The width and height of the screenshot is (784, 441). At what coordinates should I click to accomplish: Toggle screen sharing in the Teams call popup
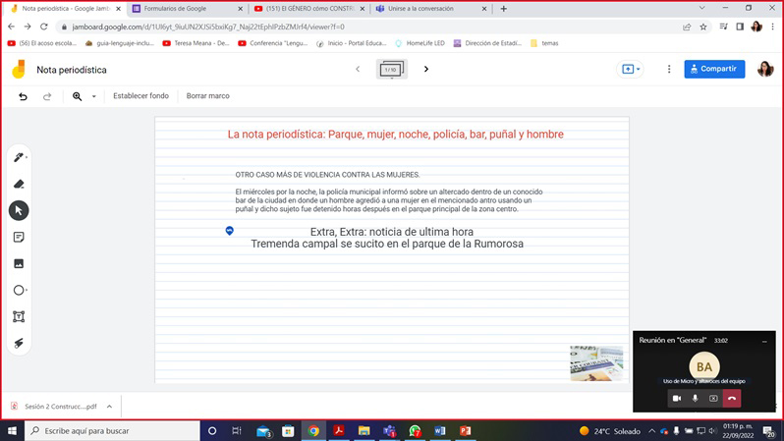pyautogui.click(x=713, y=398)
